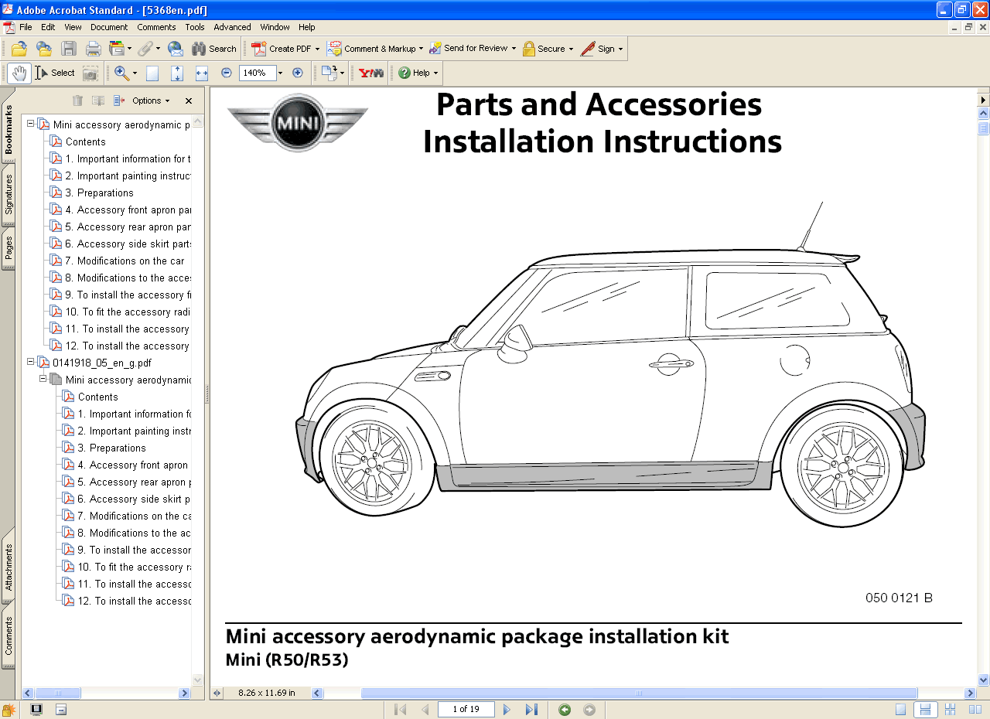Click the Open file folder icon
Image resolution: width=990 pixels, height=719 pixels.
19,49
